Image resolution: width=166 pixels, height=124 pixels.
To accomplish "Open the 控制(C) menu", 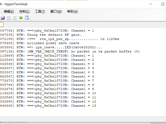I will (x=24, y=12).
